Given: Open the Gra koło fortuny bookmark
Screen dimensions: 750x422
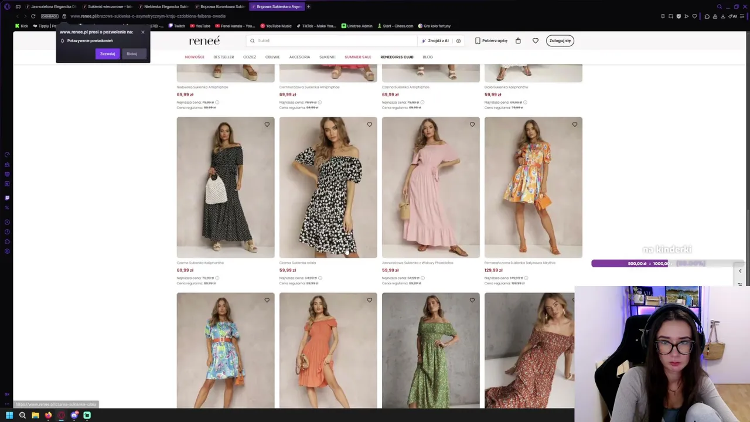Looking at the screenshot, I should [434, 26].
